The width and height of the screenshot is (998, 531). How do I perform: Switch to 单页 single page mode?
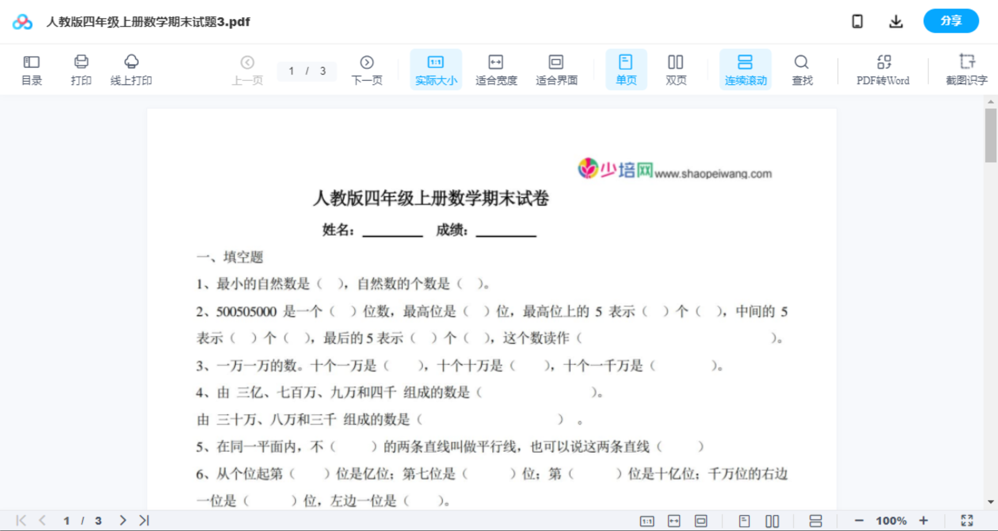626,69
